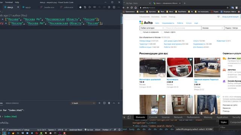The height and width of the screenshot is (135, 241).
Task: Open the Мультиварка listing title link
Action: [172, 79]
